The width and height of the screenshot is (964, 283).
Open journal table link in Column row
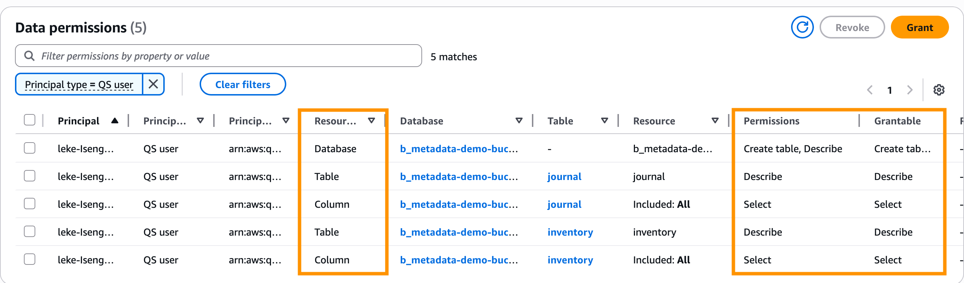pos(564,204)
